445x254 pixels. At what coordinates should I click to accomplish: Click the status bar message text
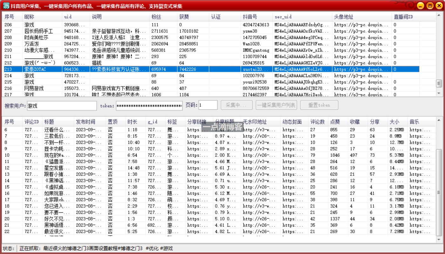[96, 248]
